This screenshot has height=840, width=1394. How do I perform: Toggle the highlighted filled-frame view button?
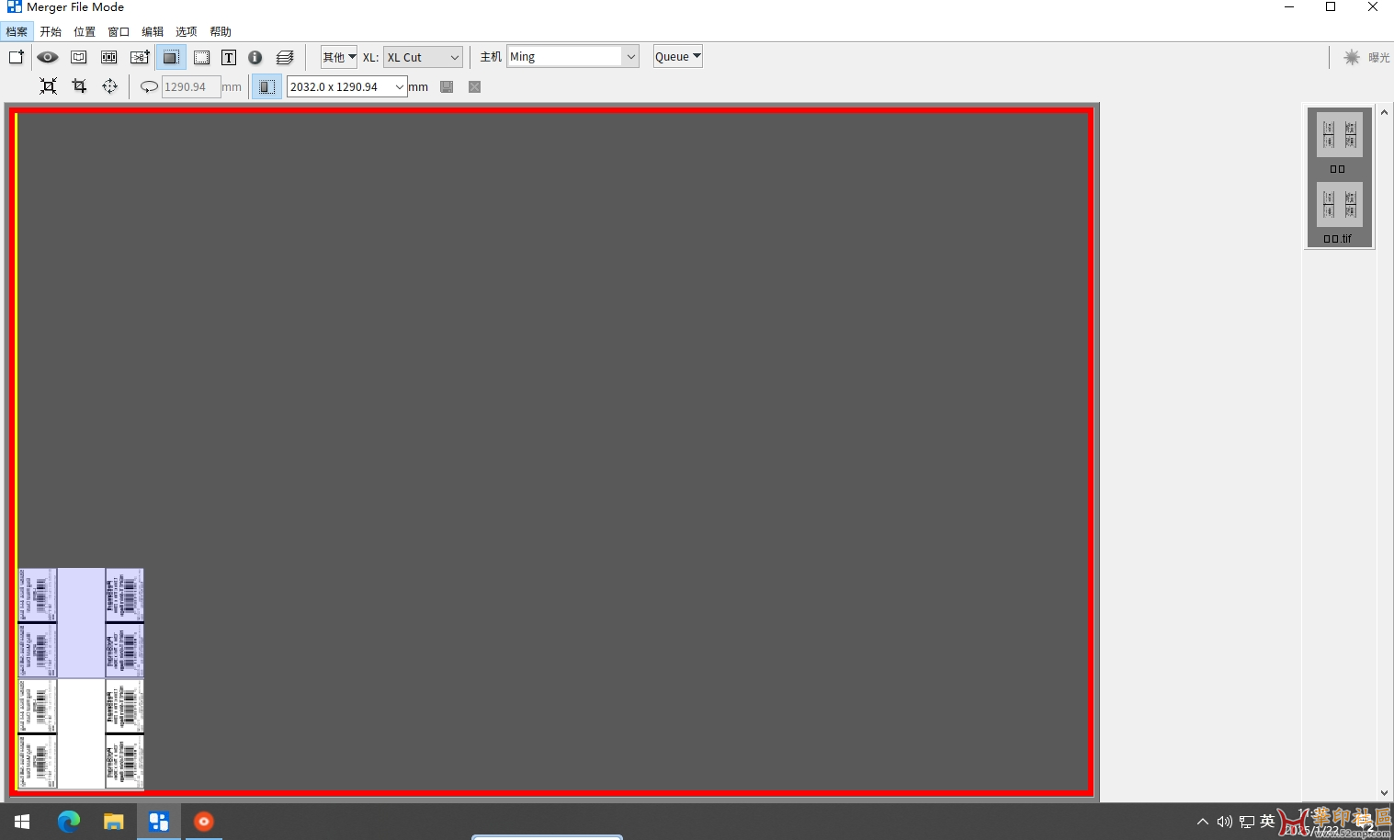pos(171,57)
